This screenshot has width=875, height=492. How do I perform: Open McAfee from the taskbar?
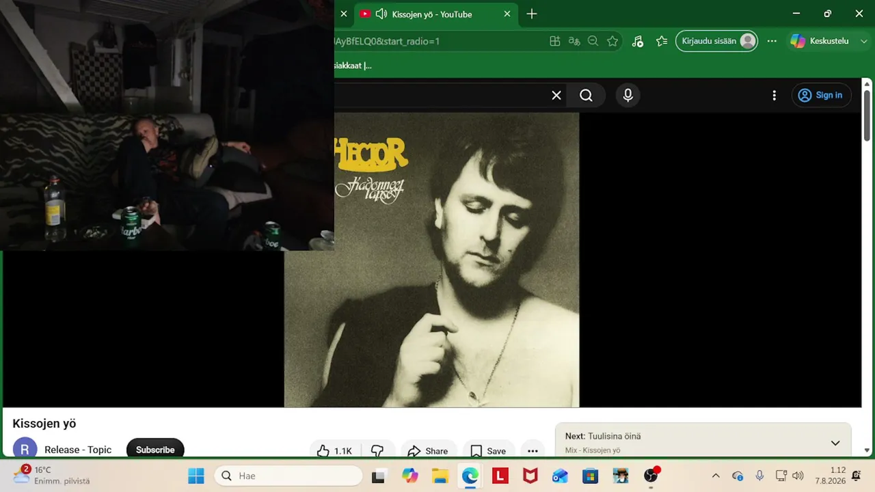530,476
